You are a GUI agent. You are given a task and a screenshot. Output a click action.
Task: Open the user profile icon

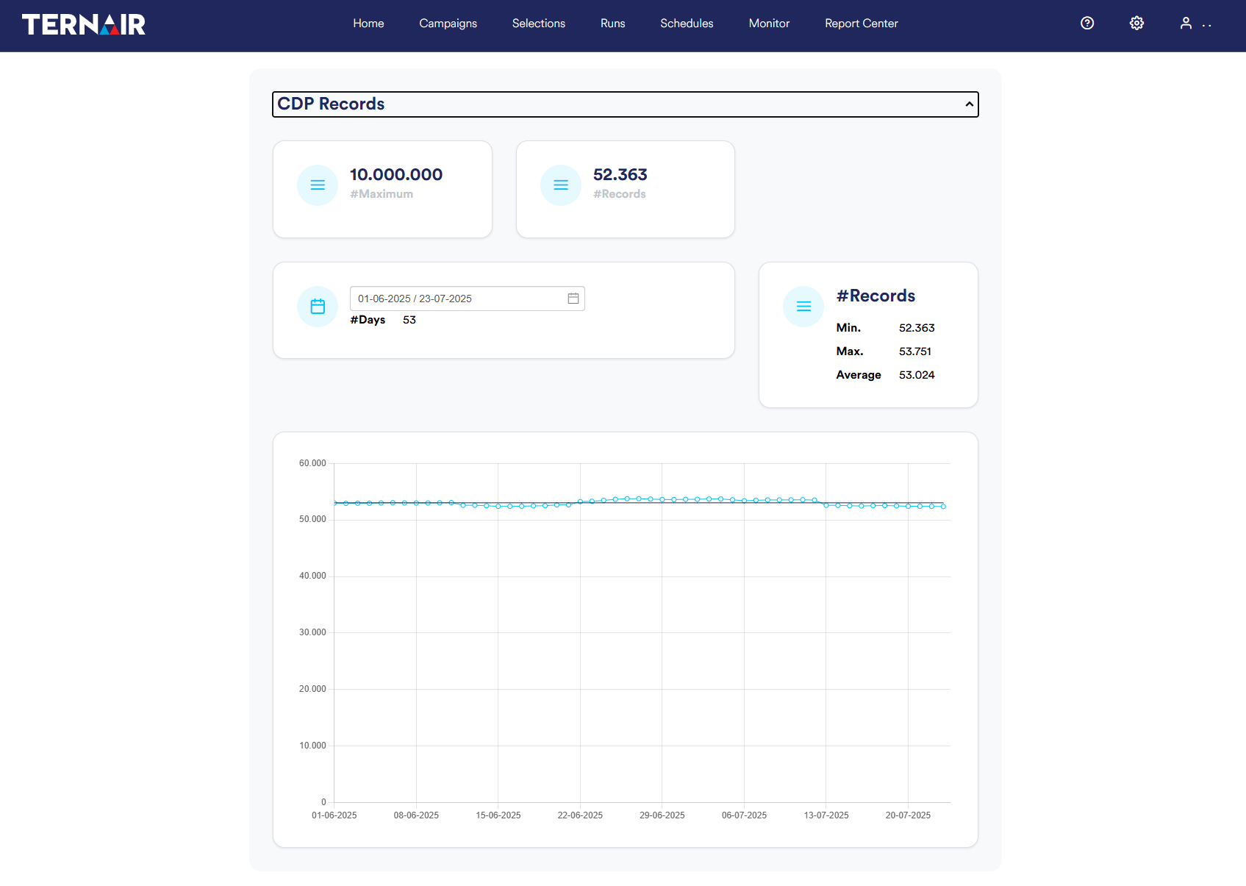(1186, 23)
